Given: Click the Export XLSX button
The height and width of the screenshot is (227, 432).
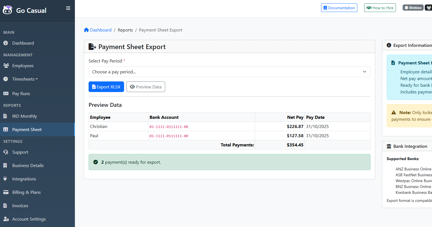Looking at the screenshot, I should click(106, 87).
